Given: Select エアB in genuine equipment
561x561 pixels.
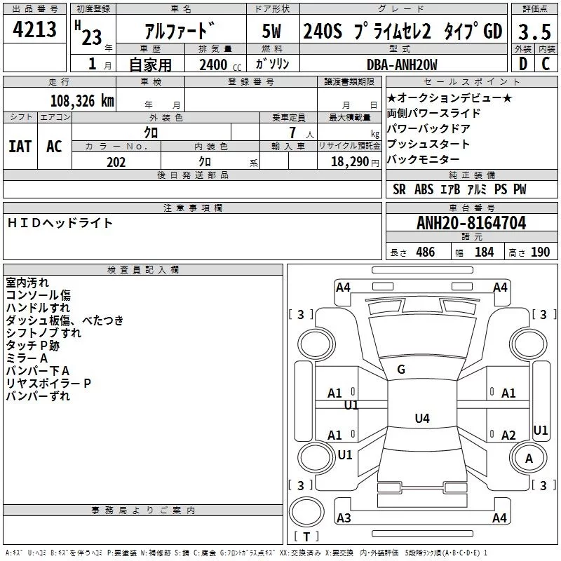Looking at the screenshot, I should [x=450, y=189].
